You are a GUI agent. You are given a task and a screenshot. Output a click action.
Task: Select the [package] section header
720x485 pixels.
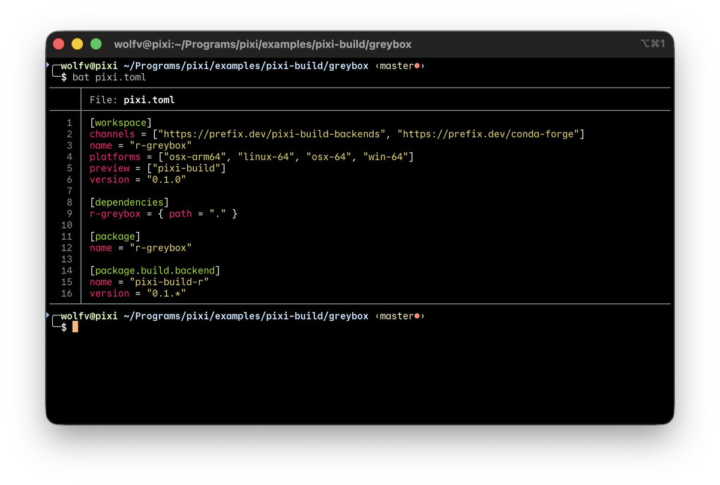[x=115, y=237]
